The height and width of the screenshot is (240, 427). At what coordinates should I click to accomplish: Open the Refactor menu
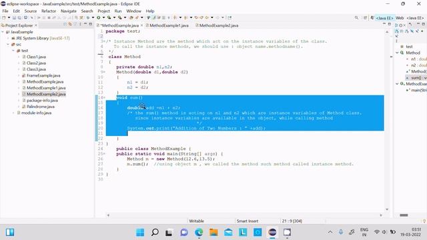[49, 11]
